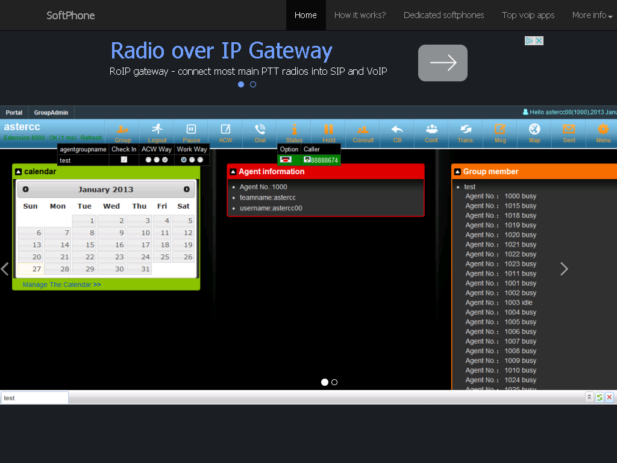The width and height of the screenshot is (617, 463).
Task: Open the More info dropdown menu
Action: click(592, 15)
